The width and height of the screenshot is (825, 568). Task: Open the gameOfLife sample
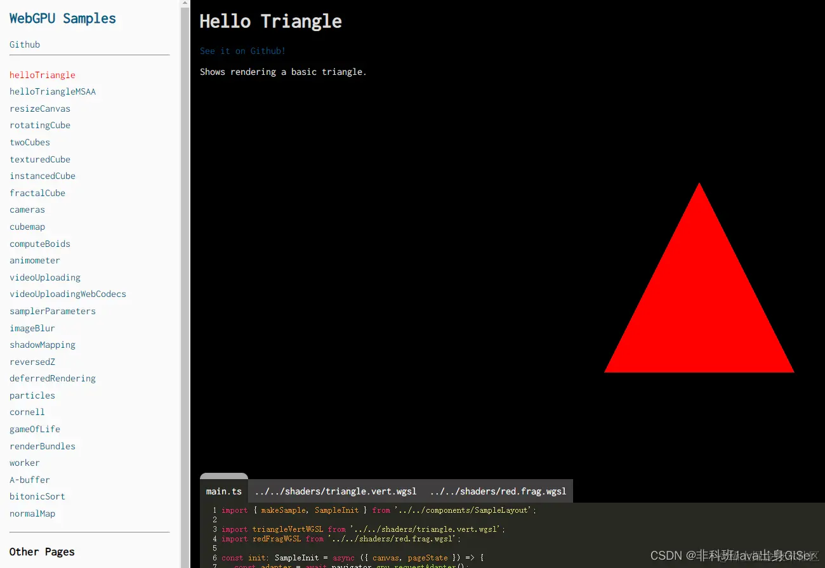35,429
